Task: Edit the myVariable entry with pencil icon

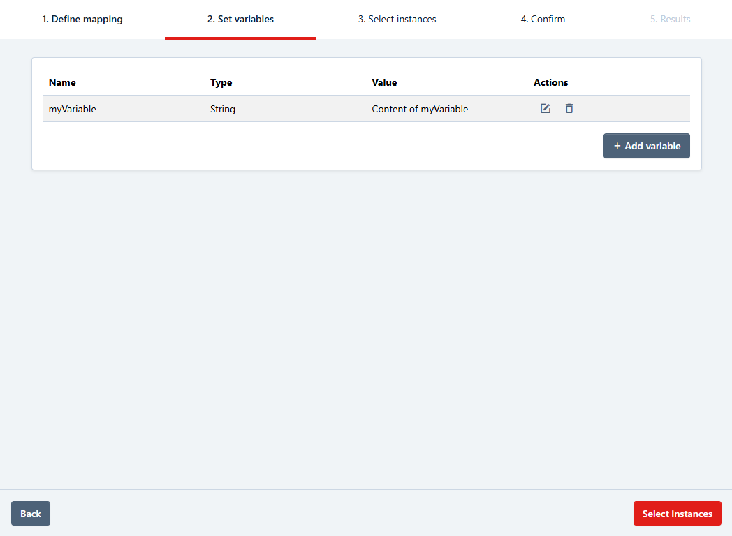Action: pyautogui.click(x=546, y=109)
